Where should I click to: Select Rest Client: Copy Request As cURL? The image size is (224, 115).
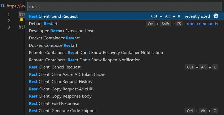click(124, 89)
